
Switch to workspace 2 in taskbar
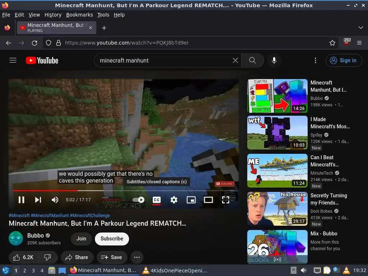pos(25,271)
